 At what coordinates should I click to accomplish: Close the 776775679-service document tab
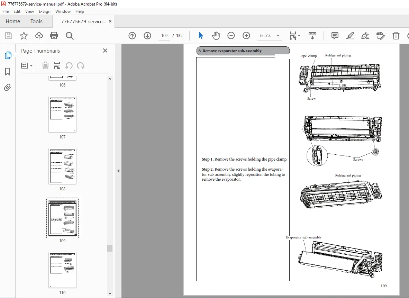pyautogui.click(x=110, y=21)
